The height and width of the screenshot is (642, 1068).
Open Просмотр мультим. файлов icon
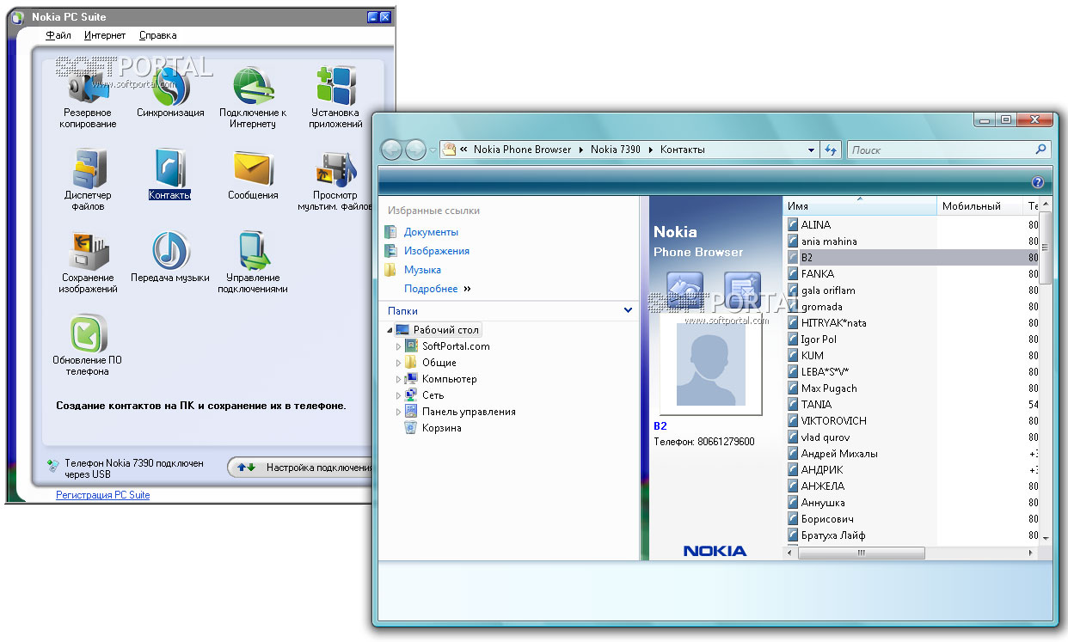335,168
